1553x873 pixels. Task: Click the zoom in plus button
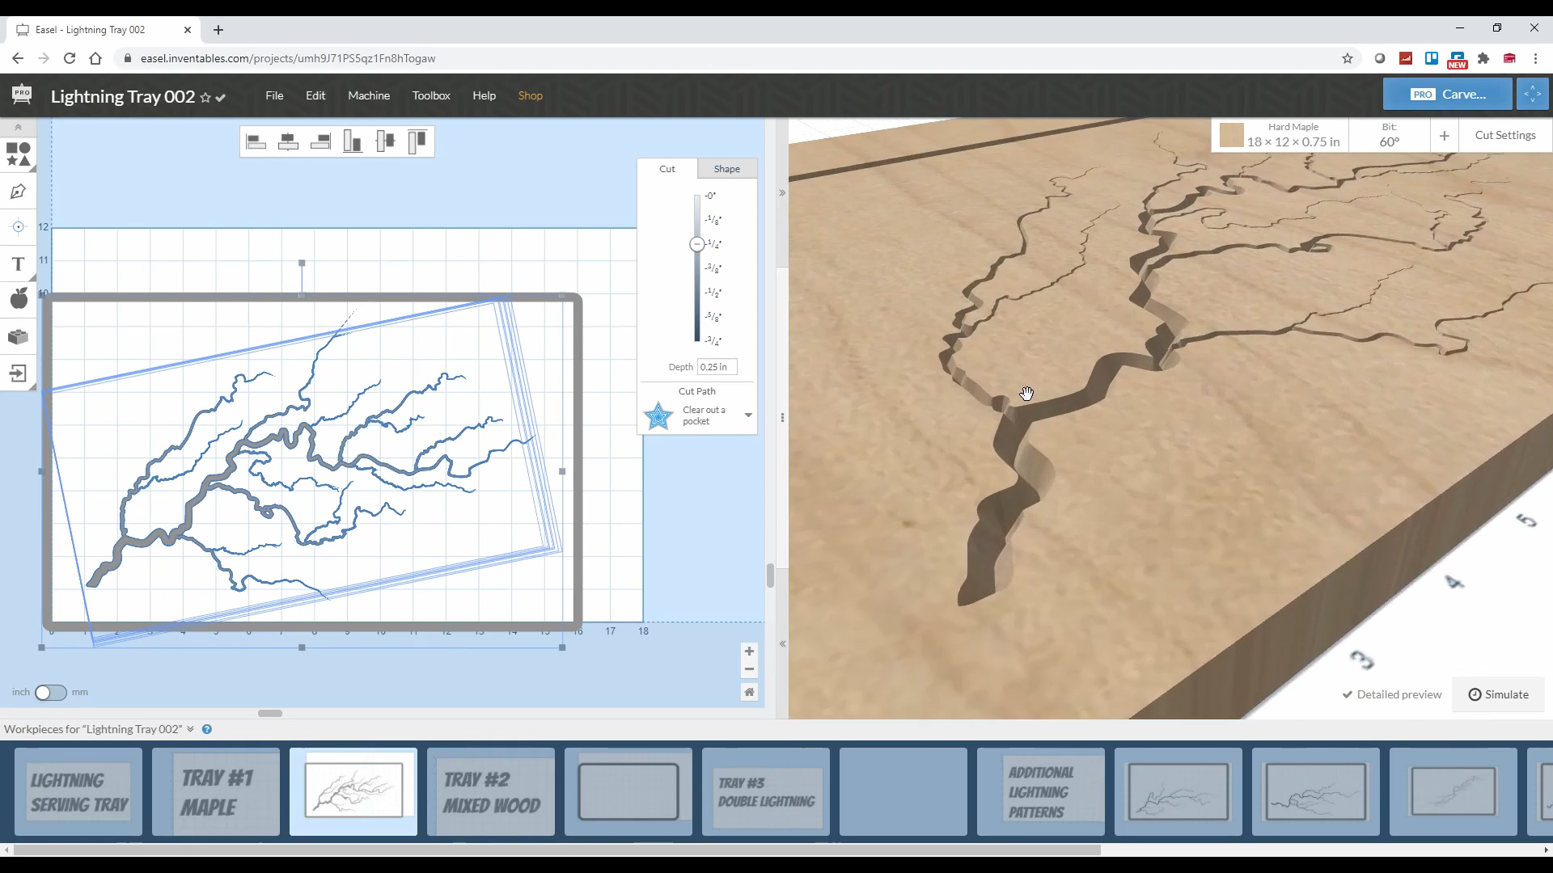[x=749, y=652]
